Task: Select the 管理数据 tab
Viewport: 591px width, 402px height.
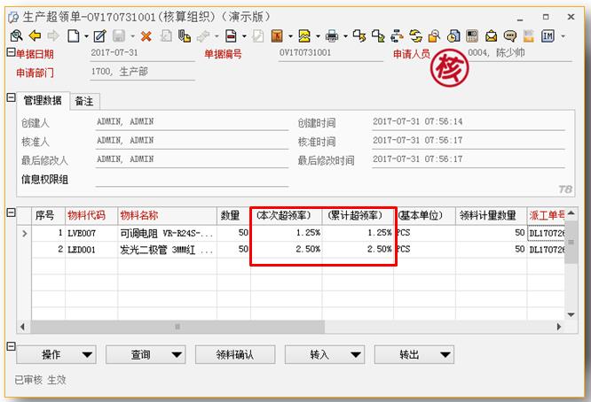Action: click(x=43, y=102)
